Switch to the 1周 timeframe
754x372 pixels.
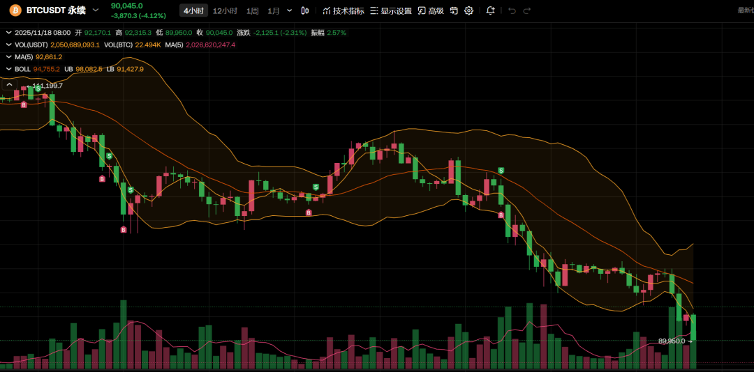pyautogui.click(x=253, y=11)
